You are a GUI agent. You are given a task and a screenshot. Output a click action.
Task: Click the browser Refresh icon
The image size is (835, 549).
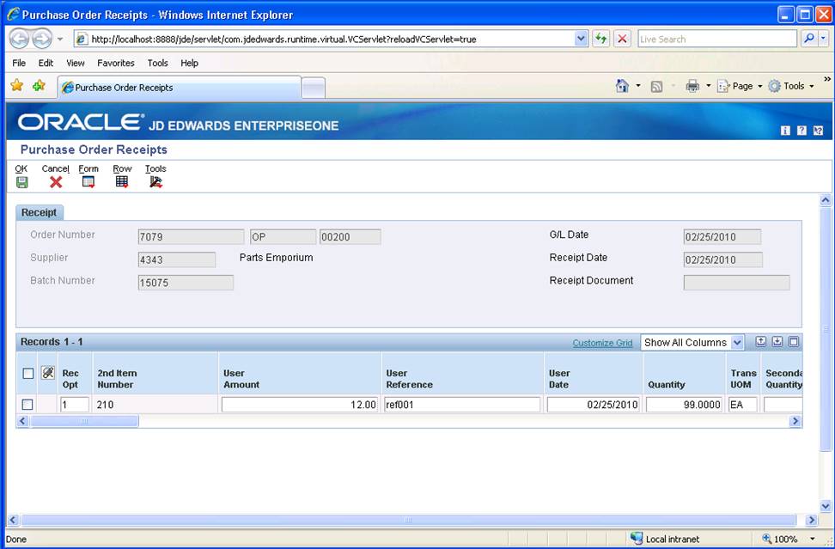coord(600,39)
